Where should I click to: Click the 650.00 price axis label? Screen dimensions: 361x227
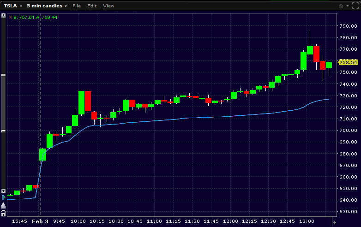(349, 188)
